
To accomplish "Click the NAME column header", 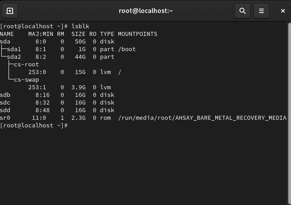I will coord(7,34).
